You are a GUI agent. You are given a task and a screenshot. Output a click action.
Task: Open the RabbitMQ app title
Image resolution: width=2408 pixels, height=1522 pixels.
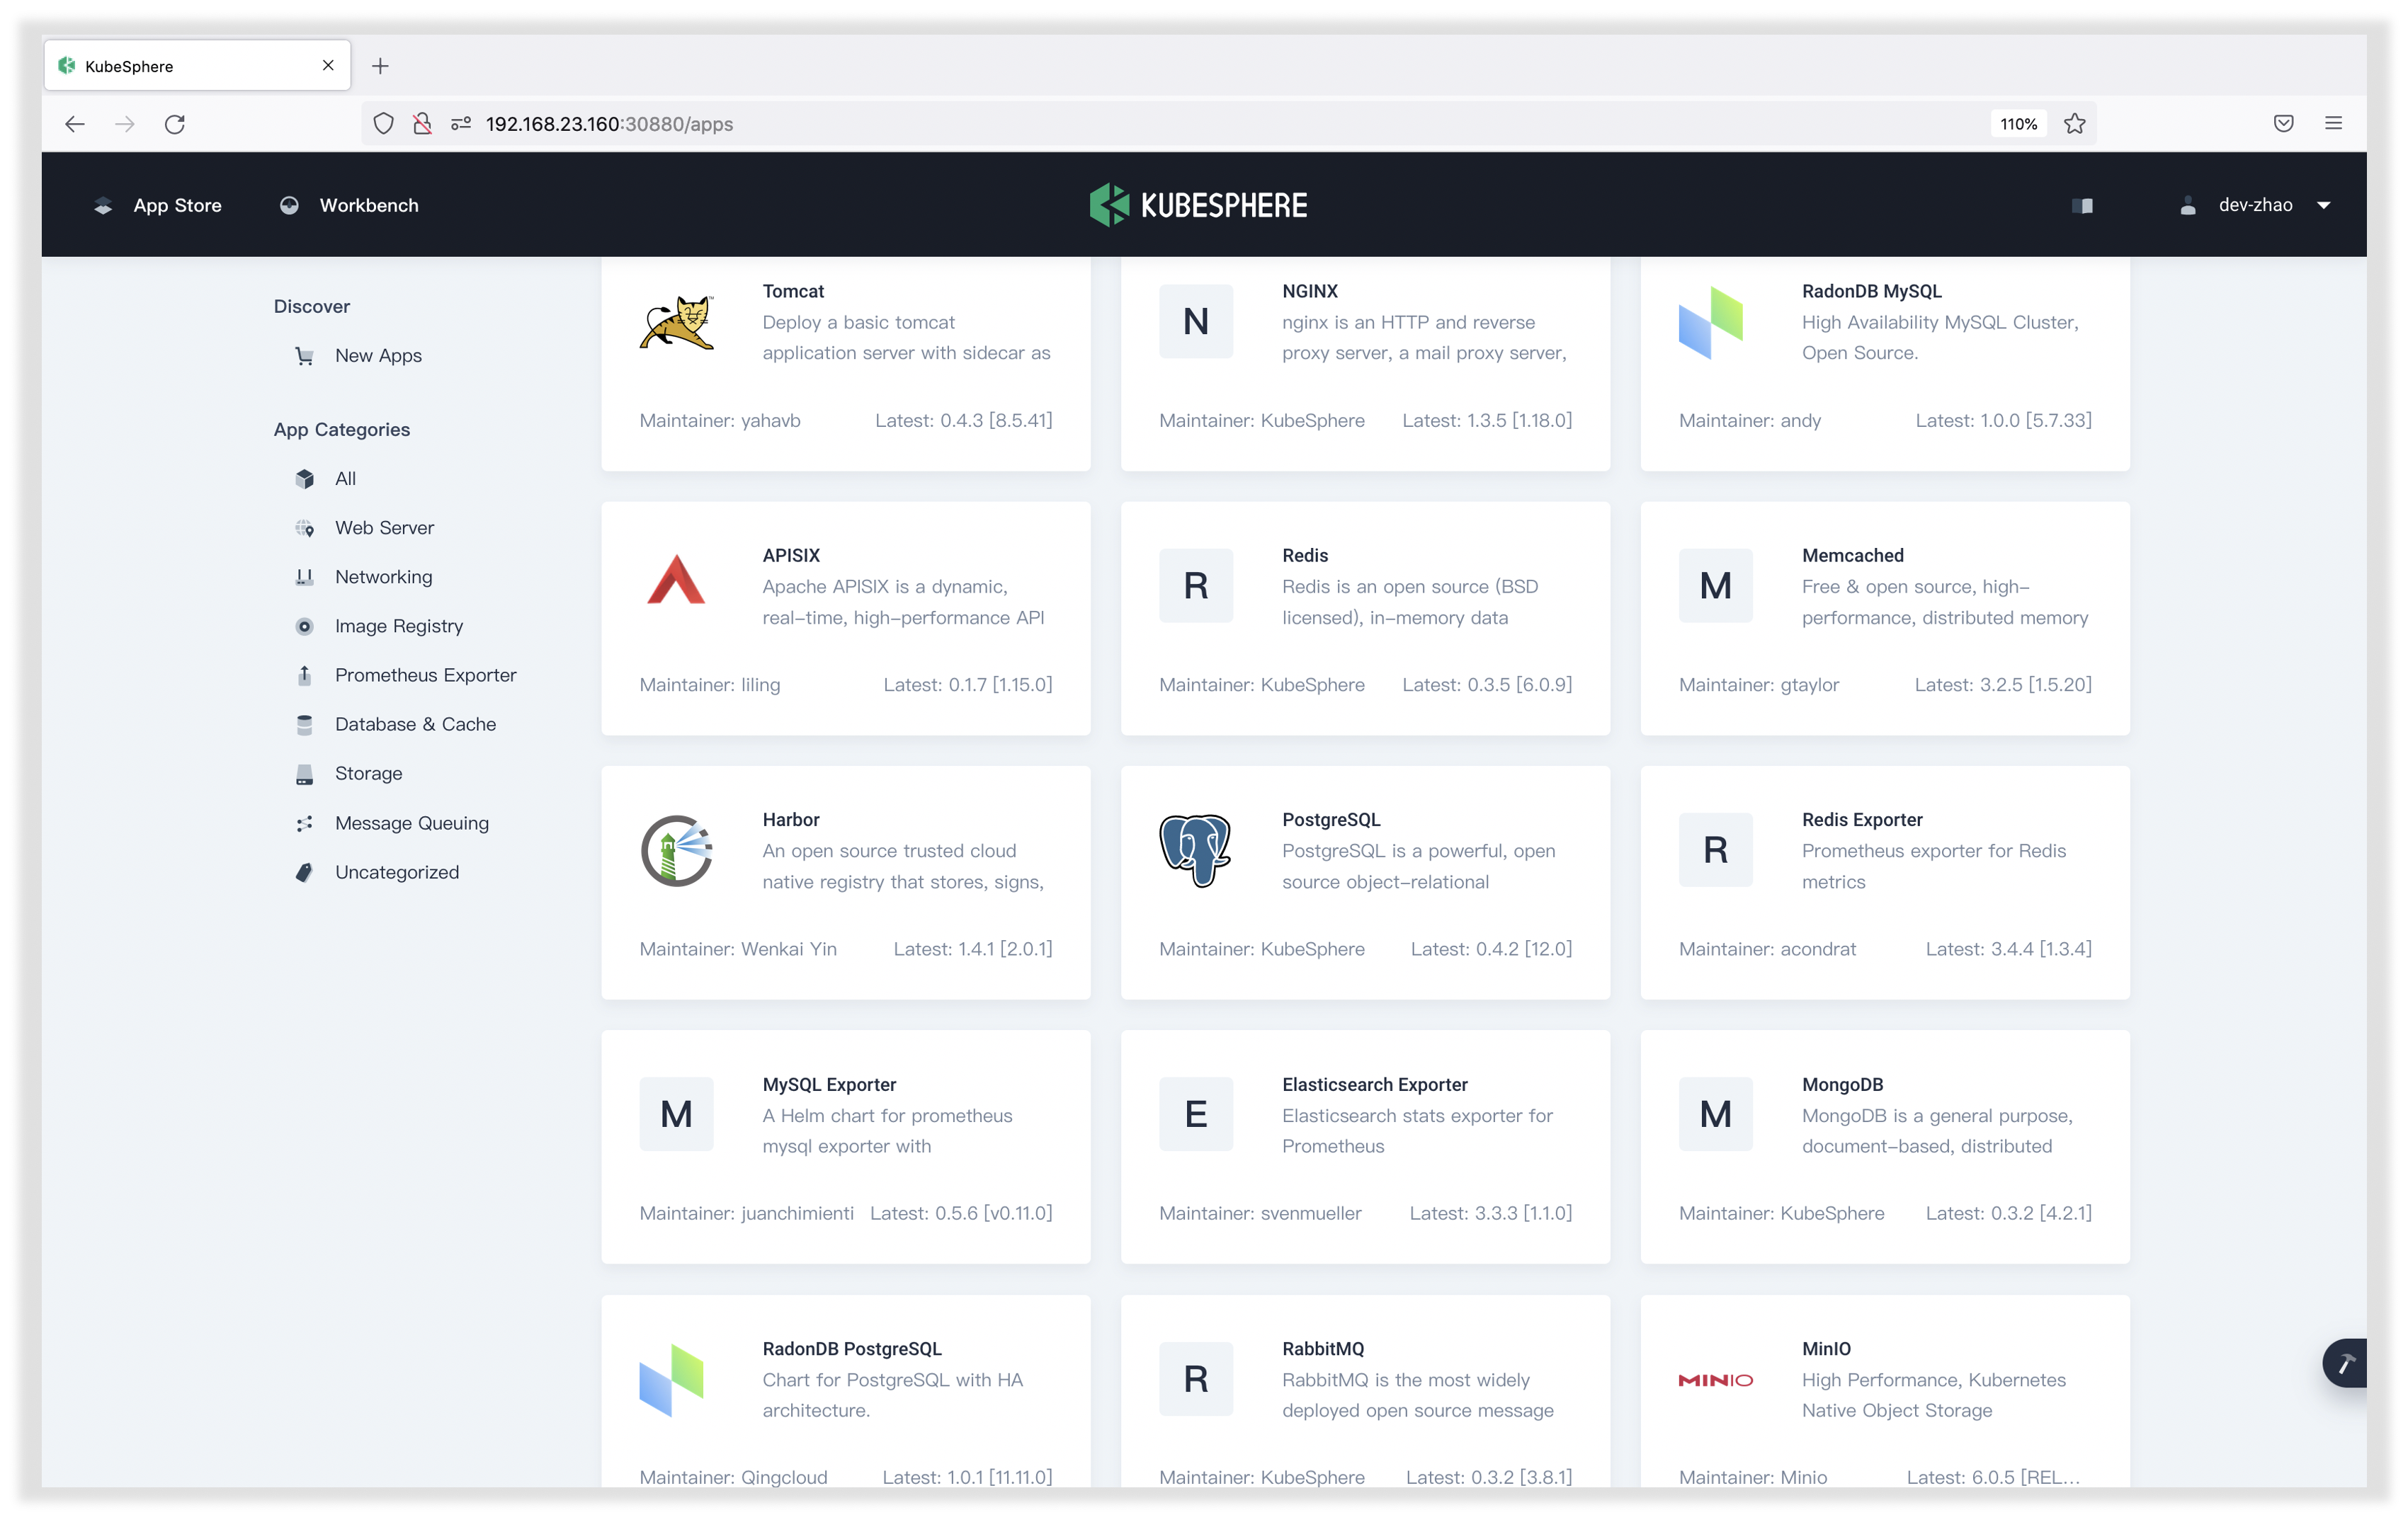click(1322, 1348)
